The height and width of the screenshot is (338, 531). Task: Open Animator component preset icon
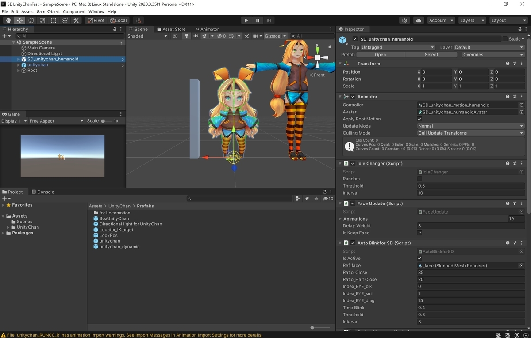pos(515,97)
